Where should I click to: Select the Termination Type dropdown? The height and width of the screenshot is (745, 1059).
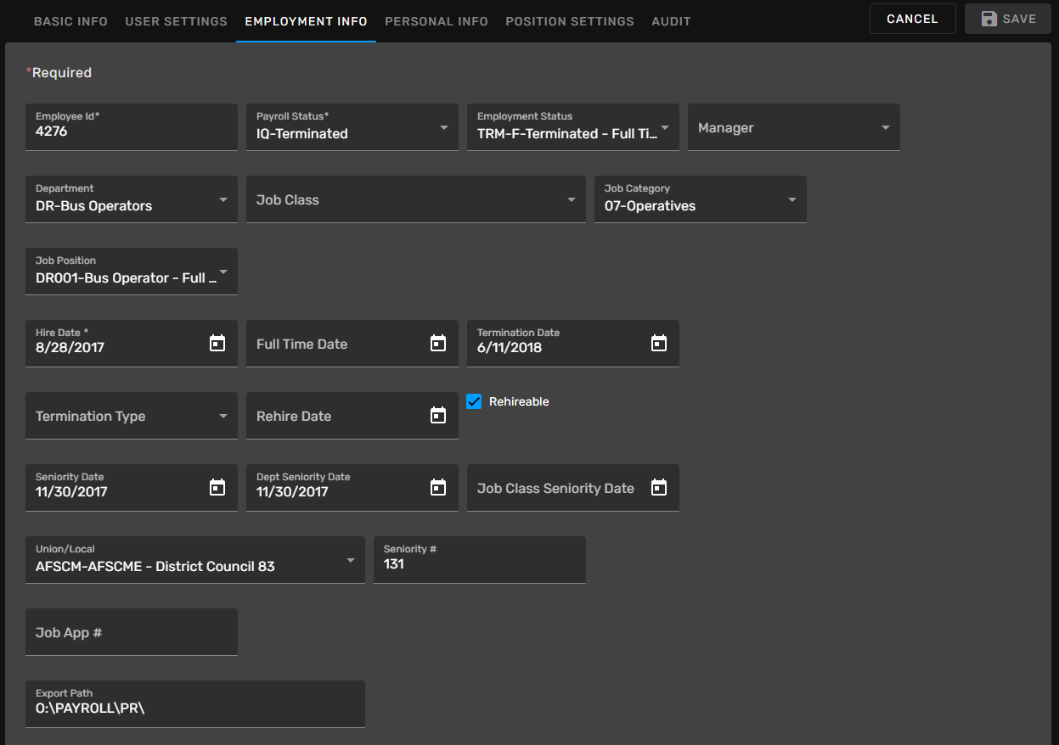tap(223, 417)
